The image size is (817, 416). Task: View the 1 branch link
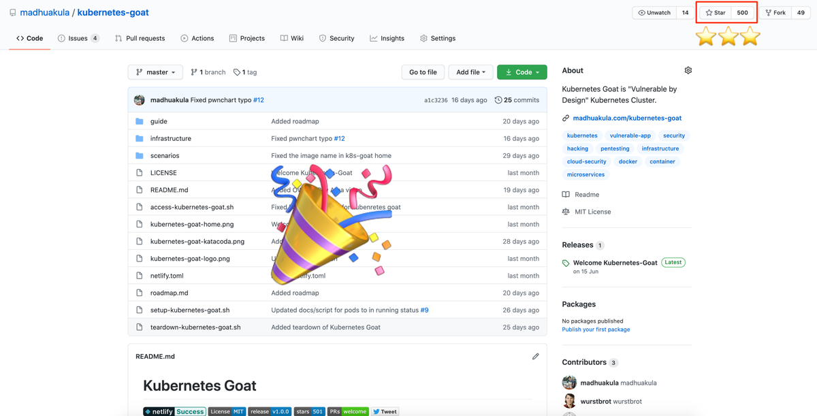pyautogui.click(x=208, y=72)
